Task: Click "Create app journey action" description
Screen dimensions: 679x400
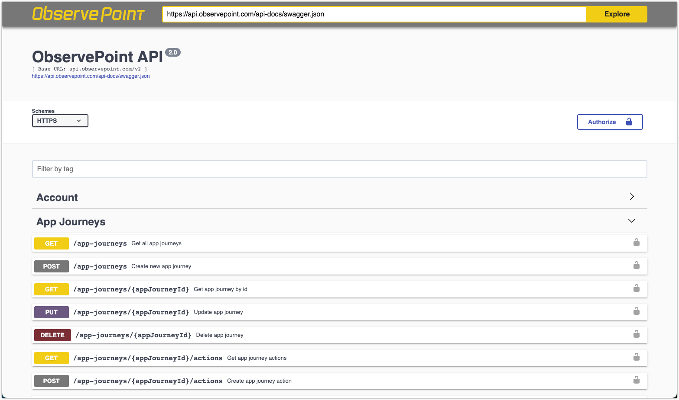Action: pos(260,381)
